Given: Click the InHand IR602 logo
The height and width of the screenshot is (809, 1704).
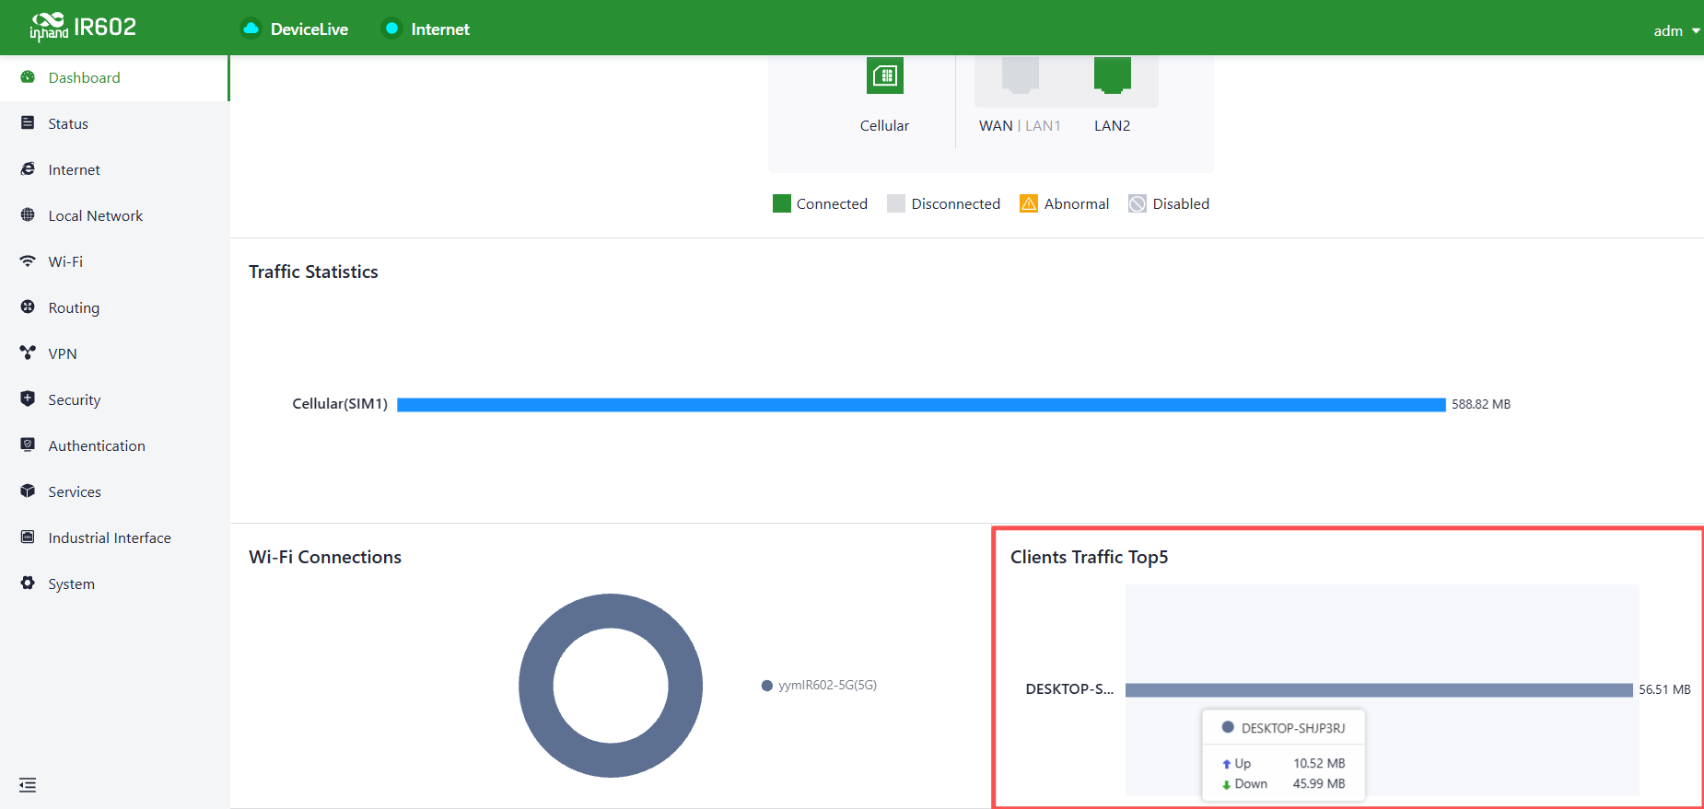Looking at the screenshot, I should coord(83,28).
